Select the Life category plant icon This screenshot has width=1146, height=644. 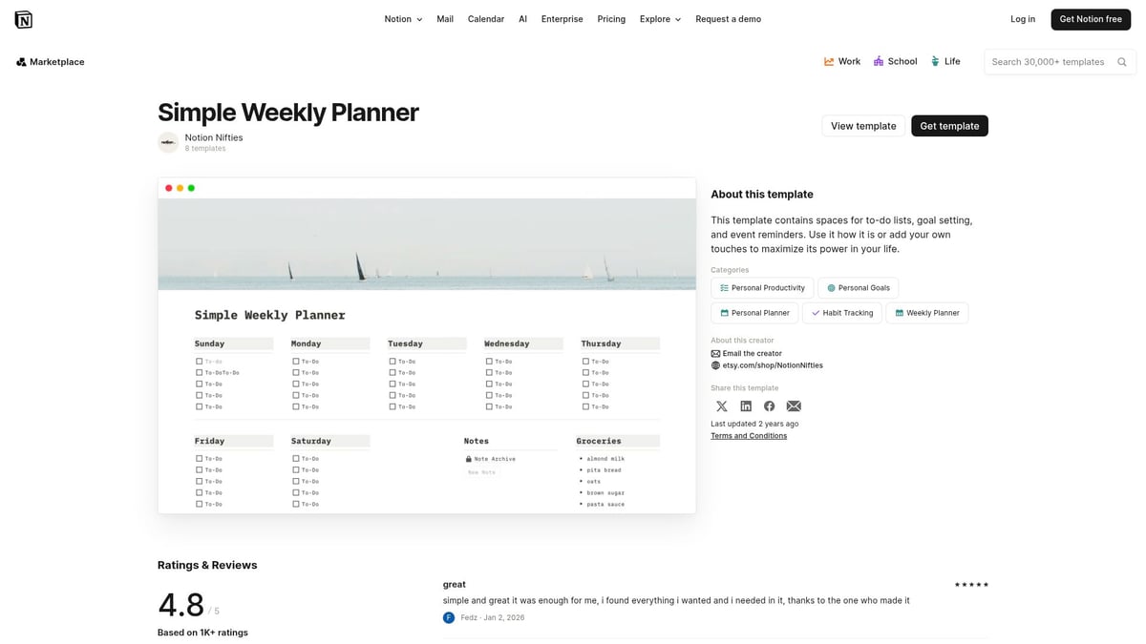pyautogui.click(x=935, y=61)
